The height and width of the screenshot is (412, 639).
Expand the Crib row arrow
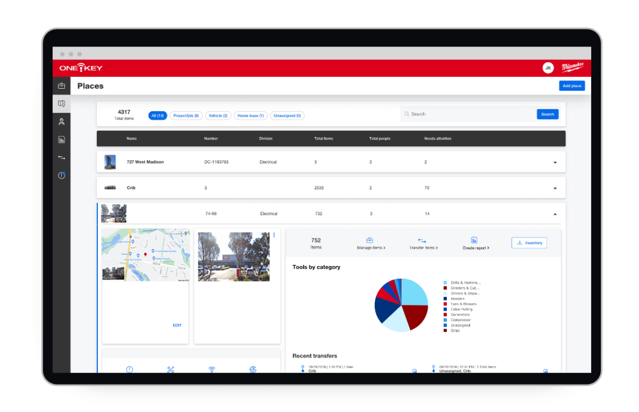click(x=555, y=188)
